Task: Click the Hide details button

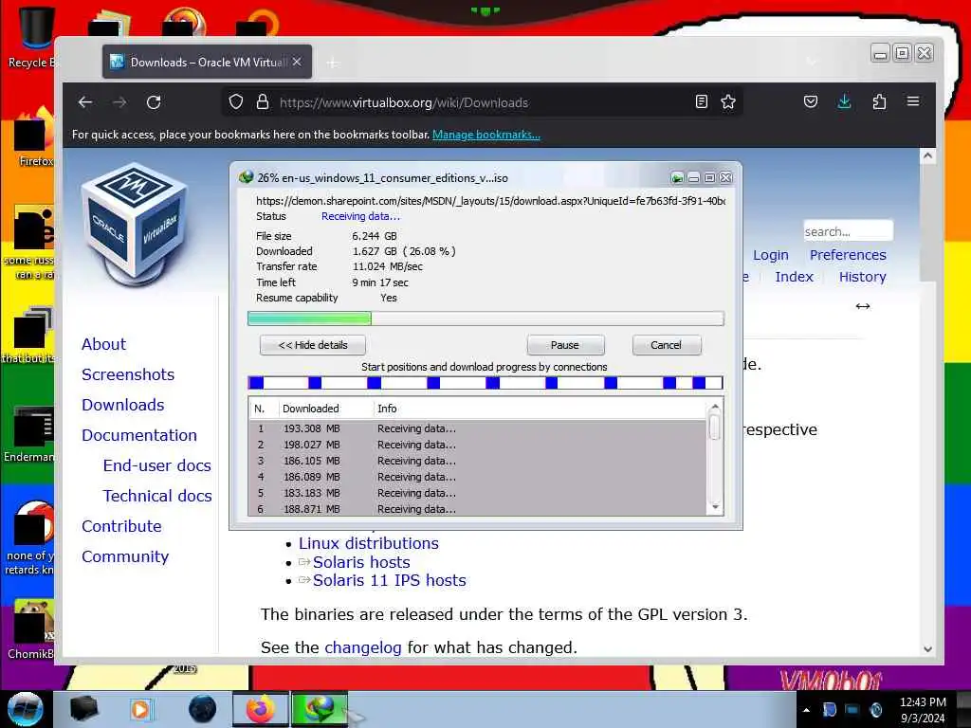Action: [313, 345]
